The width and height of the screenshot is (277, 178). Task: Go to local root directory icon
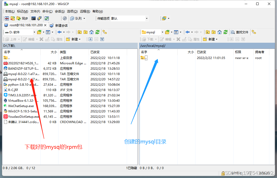coord(85,32)
